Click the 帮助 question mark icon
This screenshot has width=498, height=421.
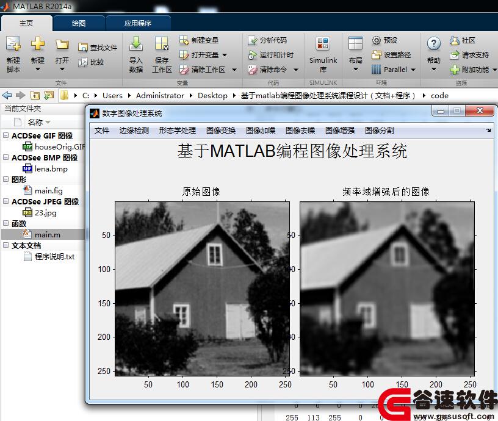433,43
